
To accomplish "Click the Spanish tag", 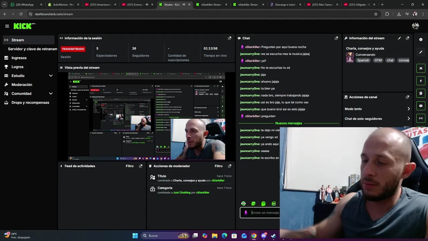I will click(x=363, y=60).
